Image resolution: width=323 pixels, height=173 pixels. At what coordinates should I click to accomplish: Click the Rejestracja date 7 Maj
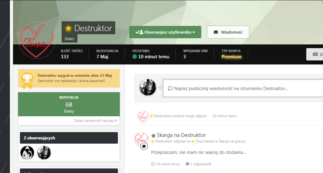(102, 57)
